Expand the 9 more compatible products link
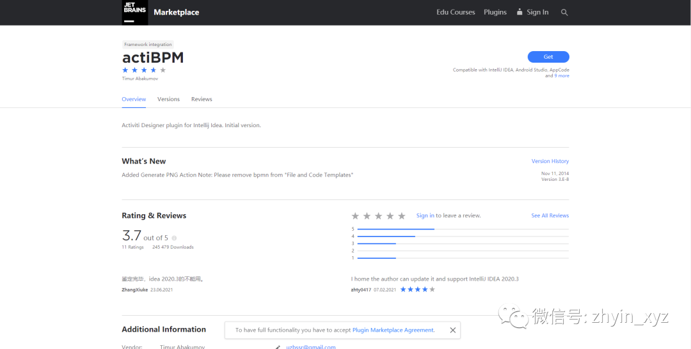The width and height of the screenshot is (691, 349). click(x=562, y=75)
